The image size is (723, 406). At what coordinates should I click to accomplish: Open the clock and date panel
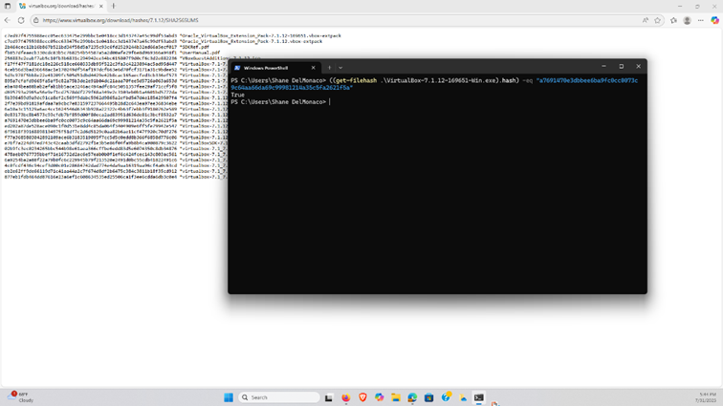706,397
